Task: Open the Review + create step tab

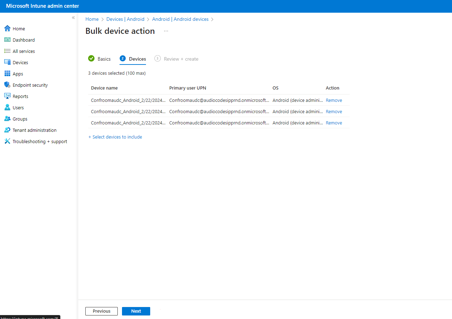Action: [x=177, y=59]
